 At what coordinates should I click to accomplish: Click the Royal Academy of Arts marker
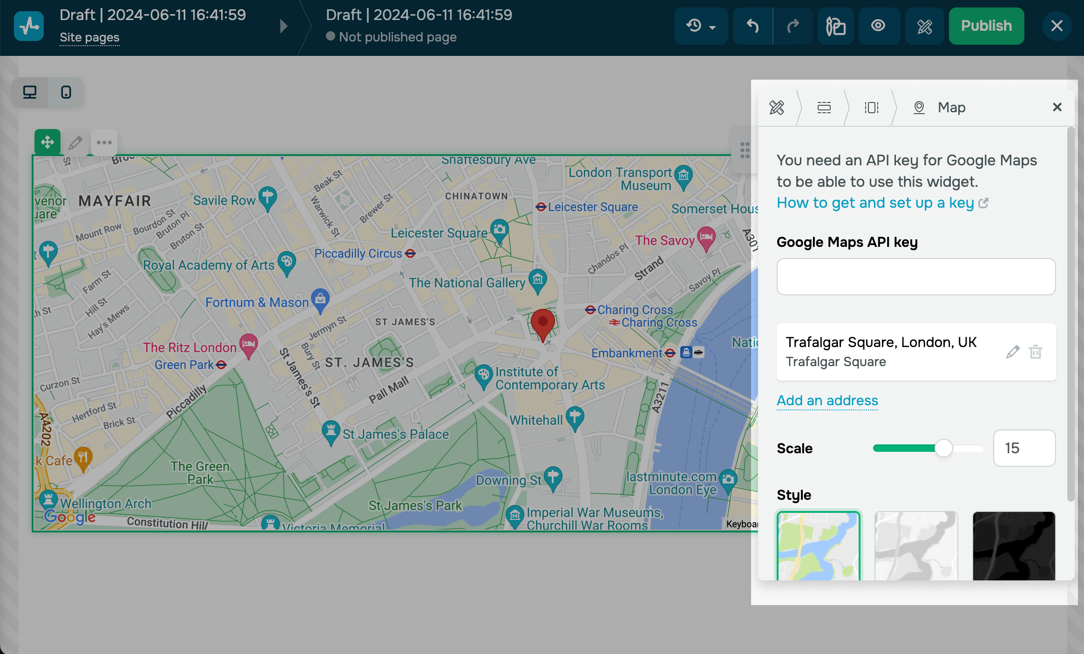pos(286,264)
